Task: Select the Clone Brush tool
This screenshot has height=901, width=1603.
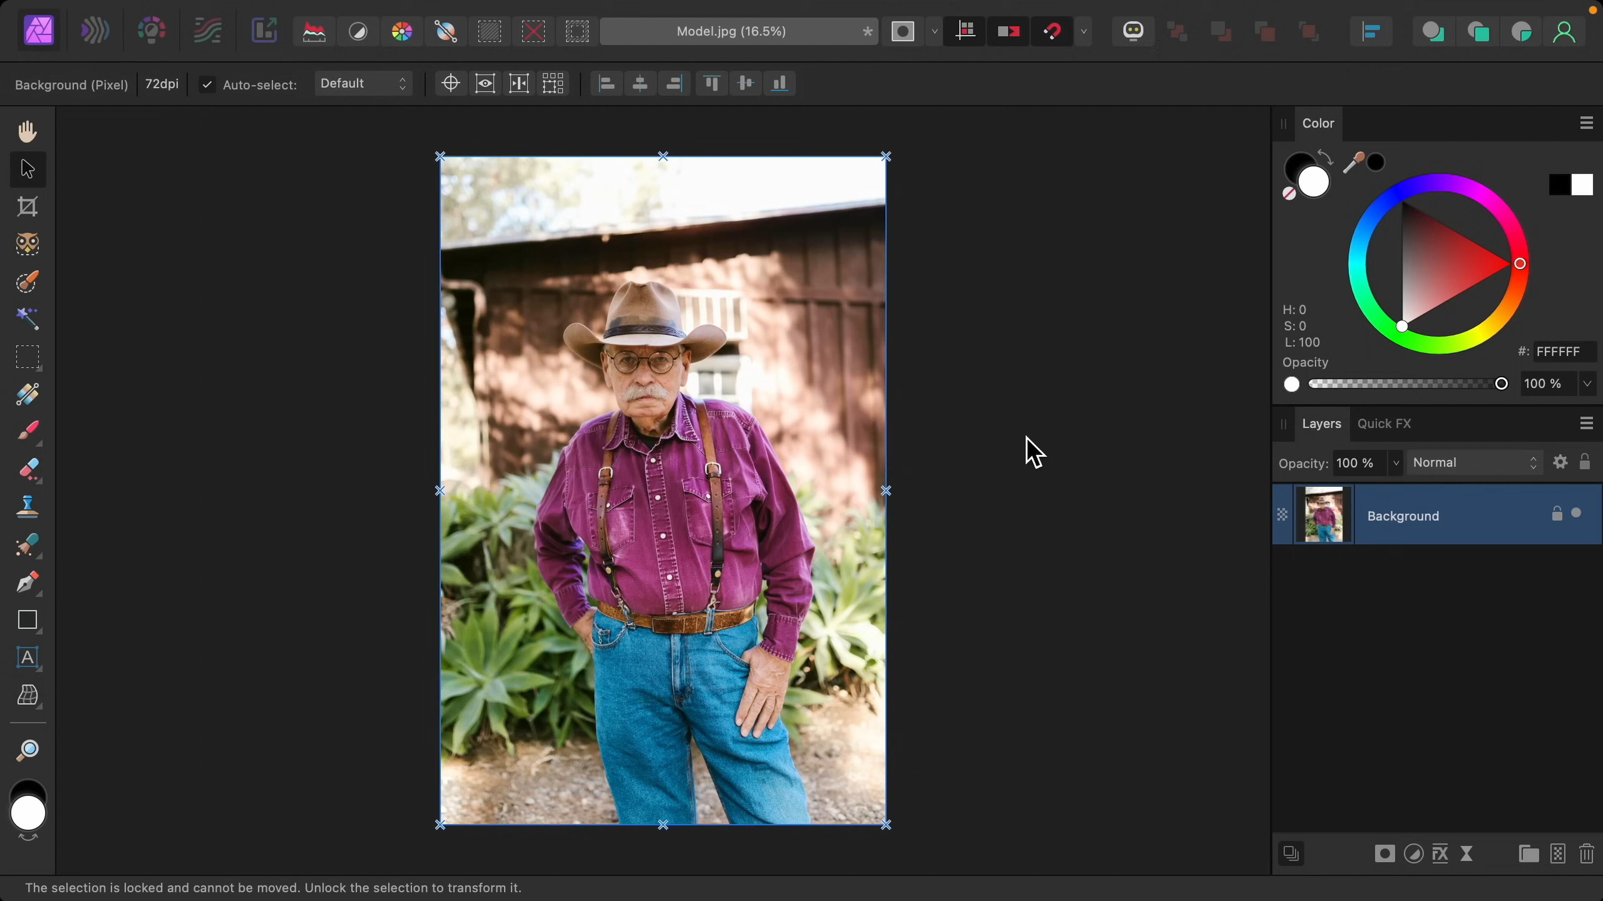Action: pyautogui.click(x=28, y=507)
